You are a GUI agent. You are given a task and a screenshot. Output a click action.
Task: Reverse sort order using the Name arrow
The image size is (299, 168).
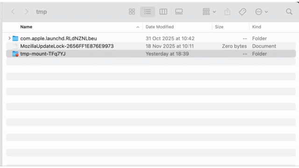coord(138,27)
